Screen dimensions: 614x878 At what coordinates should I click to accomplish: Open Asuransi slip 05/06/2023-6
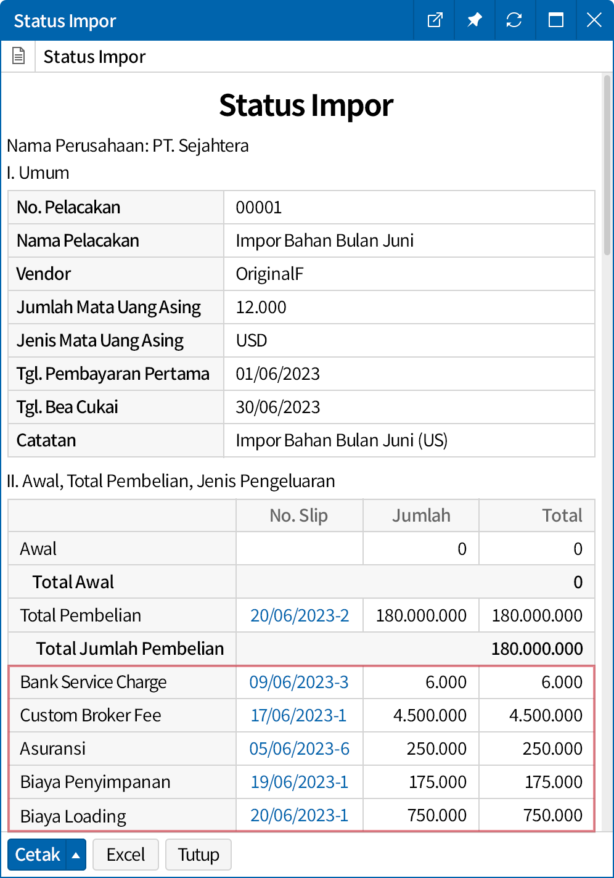tap(299, 749)
